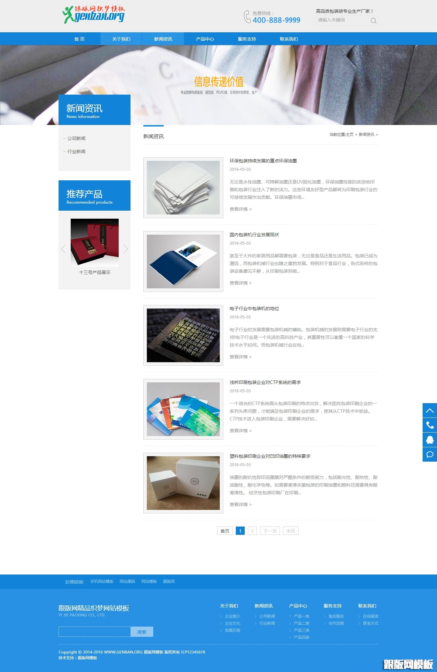Click footer heading 产品中心

[298, 606]
